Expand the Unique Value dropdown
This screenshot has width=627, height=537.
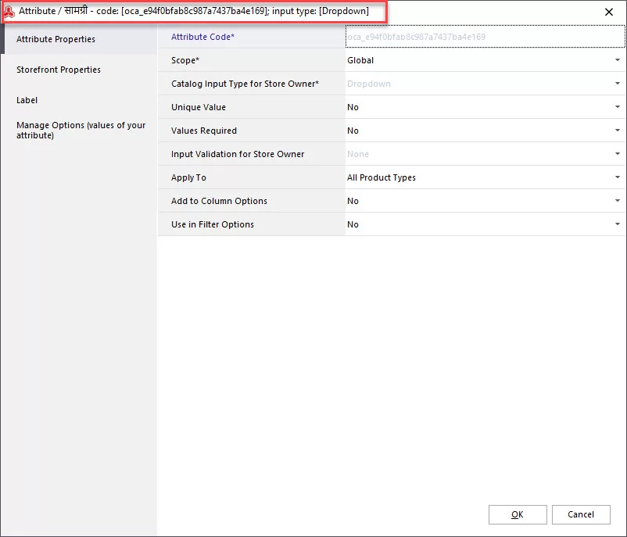coord(618,107)
